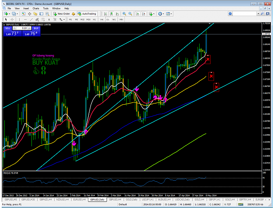Select the trendline tool

[31, 20]
